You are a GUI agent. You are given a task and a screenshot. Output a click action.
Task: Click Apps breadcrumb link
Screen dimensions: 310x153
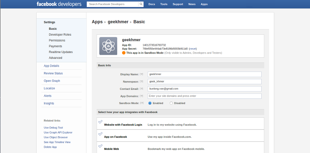click(97, 22)
